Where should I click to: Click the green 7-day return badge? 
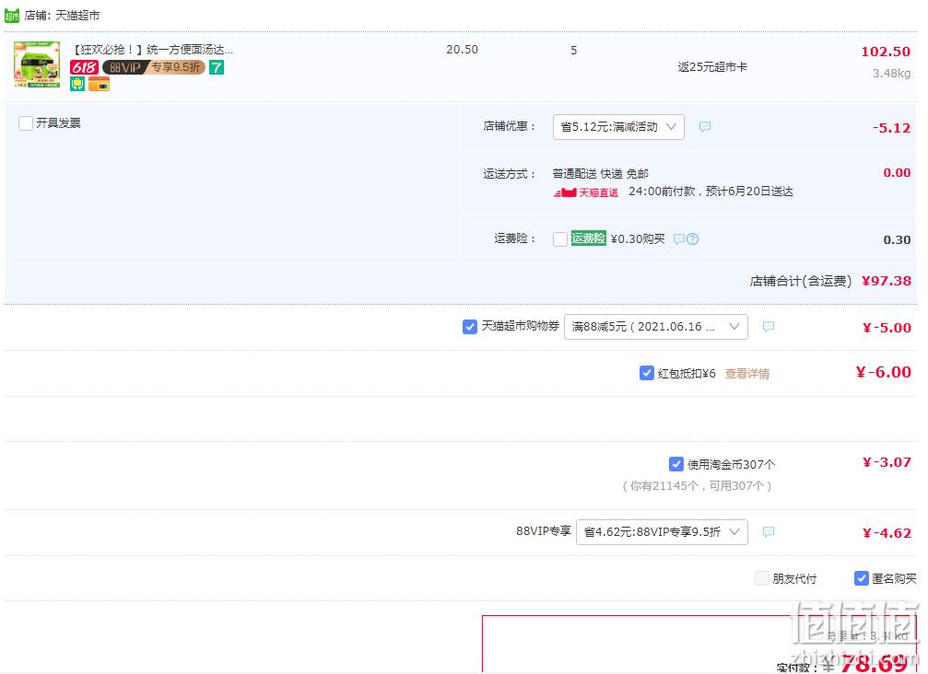pyautogui.click(x=217, y=67)
